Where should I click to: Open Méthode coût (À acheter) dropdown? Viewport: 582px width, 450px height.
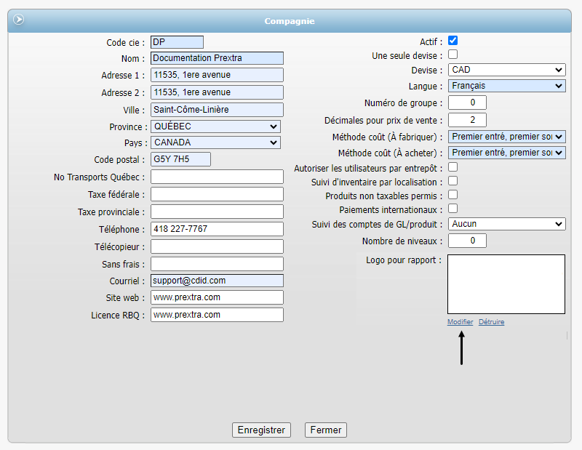[x=506, y=153]
